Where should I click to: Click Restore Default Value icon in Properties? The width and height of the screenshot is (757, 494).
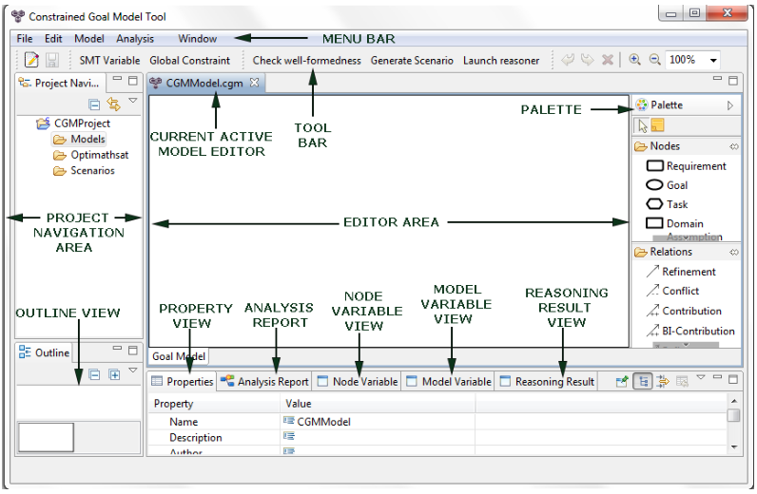[682, 382]
